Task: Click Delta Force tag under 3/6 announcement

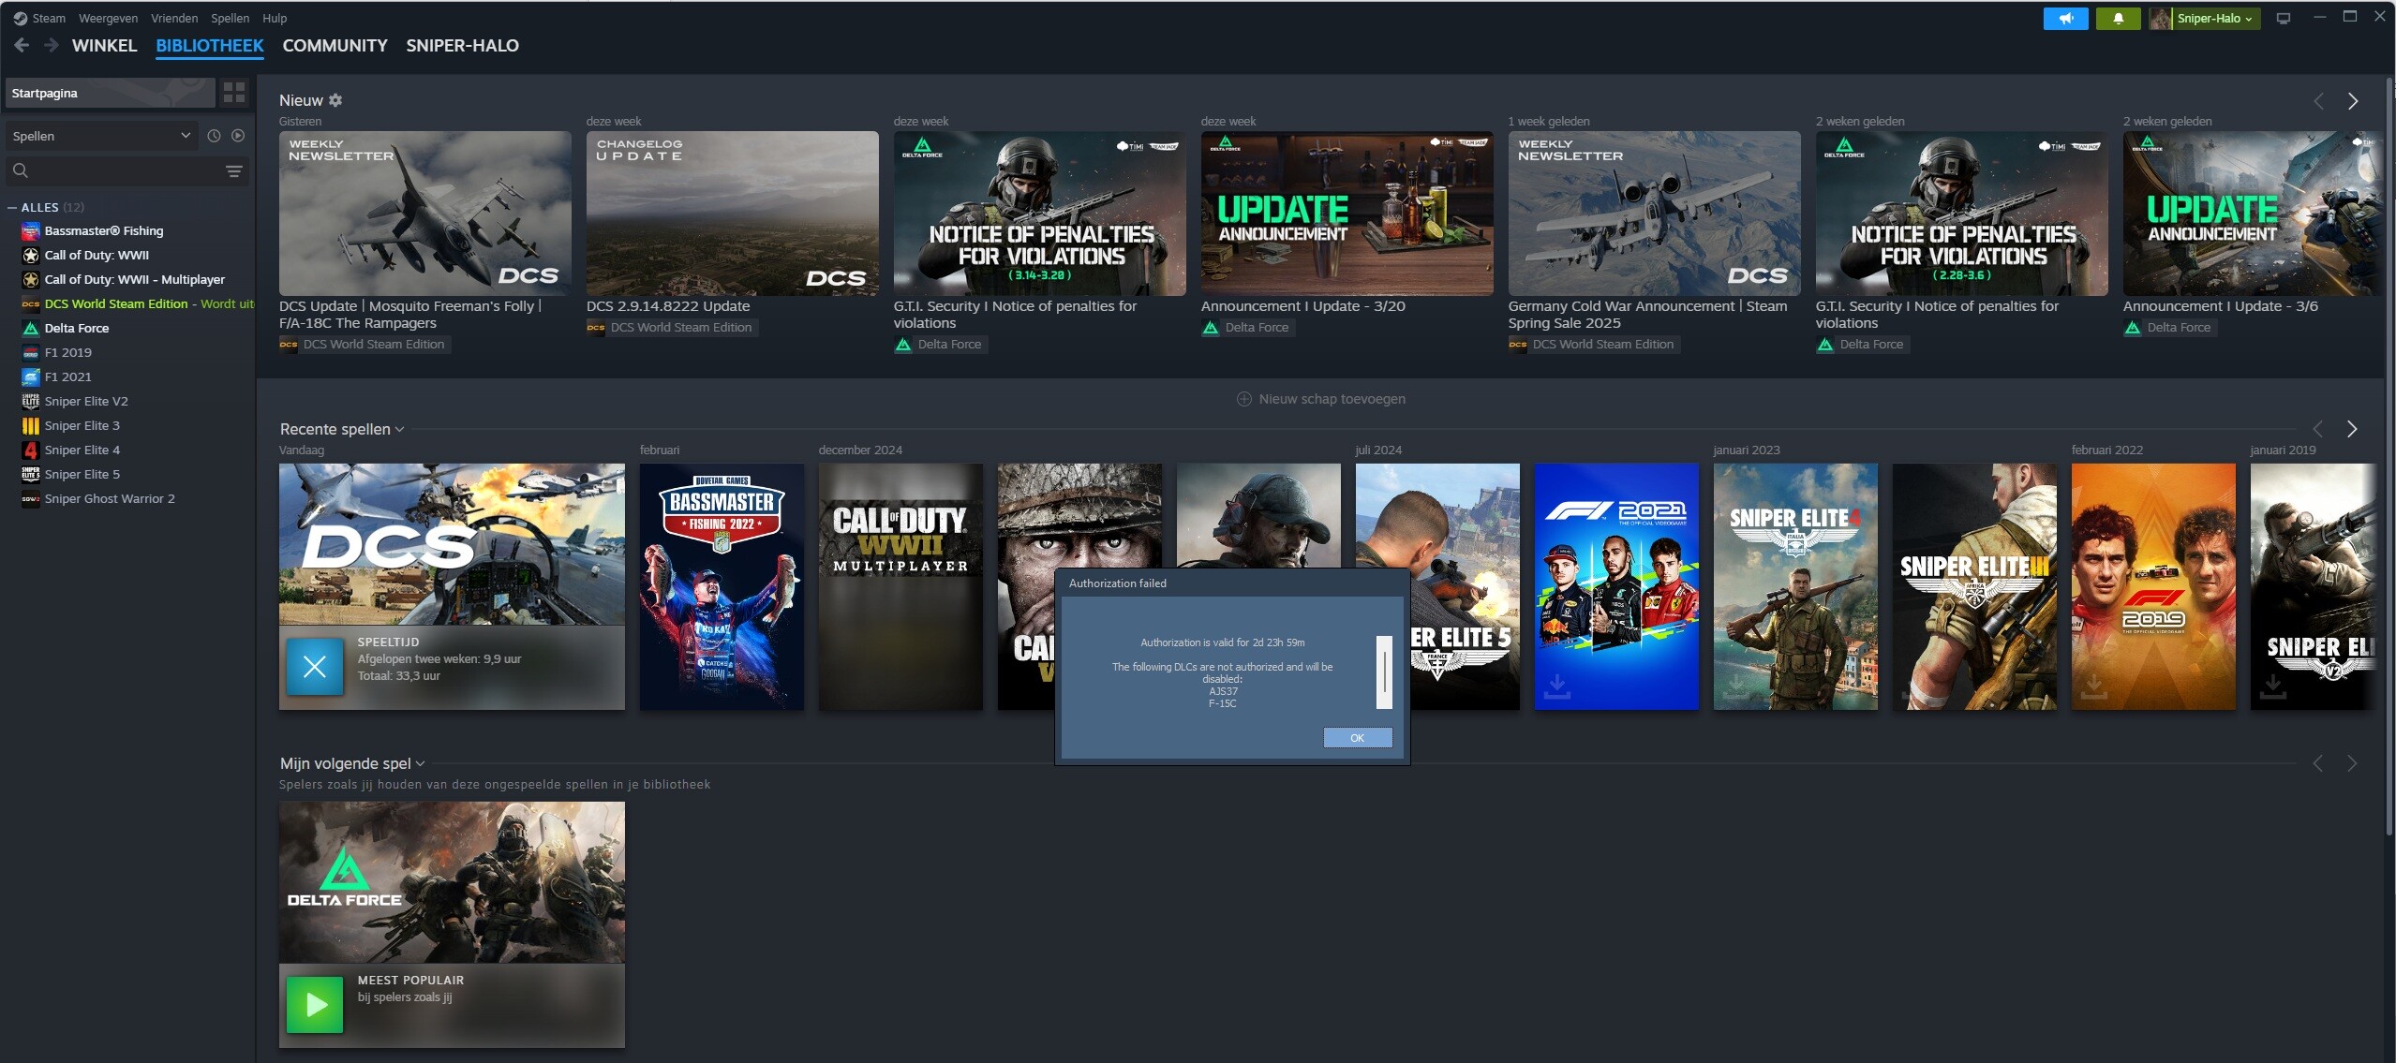Action: [2169, 328]
